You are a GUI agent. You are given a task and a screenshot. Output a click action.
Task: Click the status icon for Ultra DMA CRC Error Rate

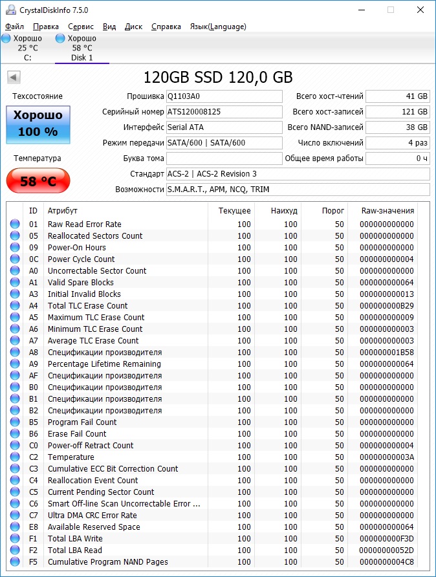tap(15, 515)
